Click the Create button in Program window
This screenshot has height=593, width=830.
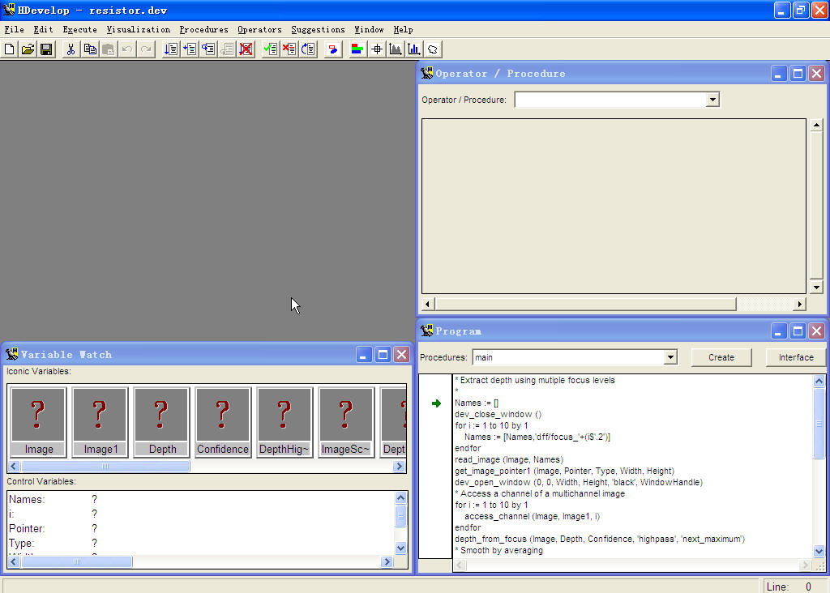click(721, 357)
